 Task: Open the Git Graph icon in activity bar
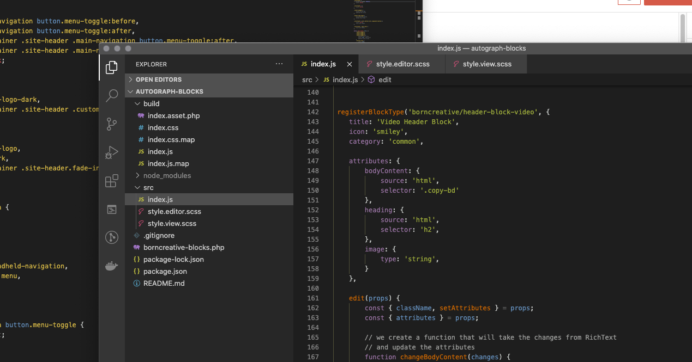[x=112, y=237]
